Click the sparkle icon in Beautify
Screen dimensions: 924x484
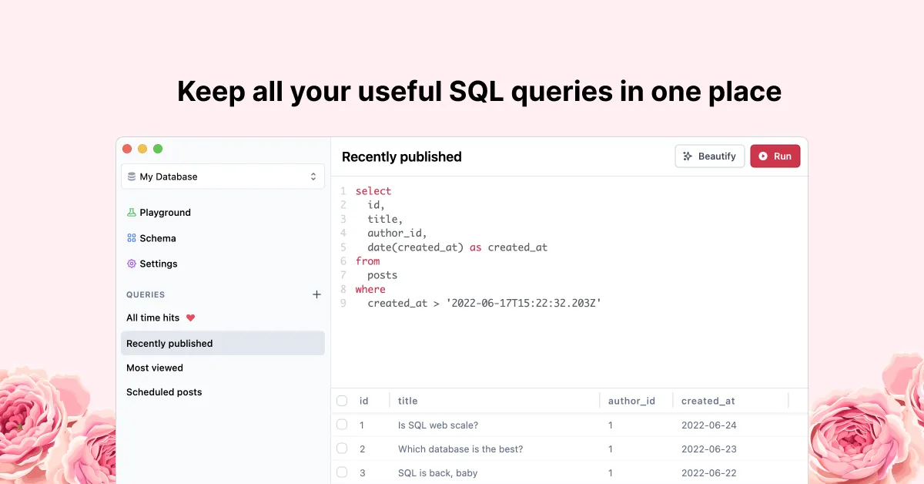[688, 156]
